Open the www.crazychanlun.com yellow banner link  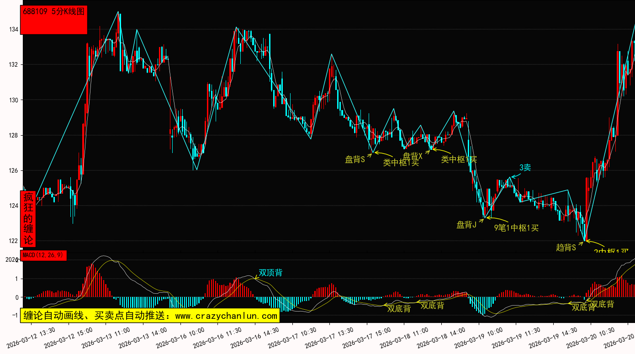(150, 316)
